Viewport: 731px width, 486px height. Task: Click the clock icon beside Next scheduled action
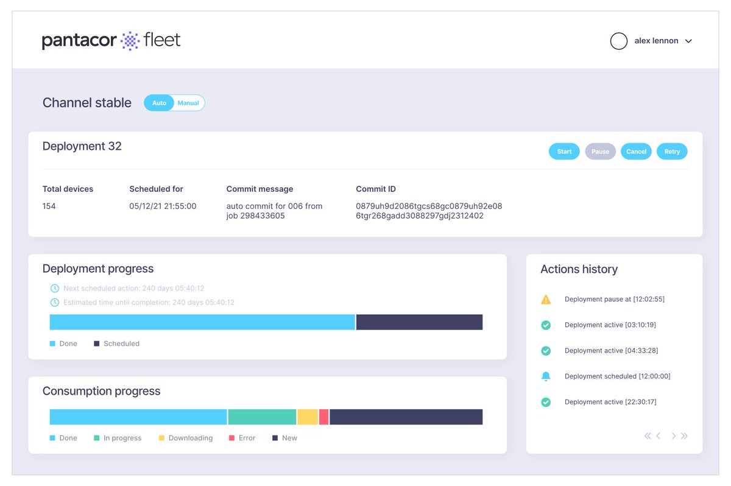coord(55,288)
